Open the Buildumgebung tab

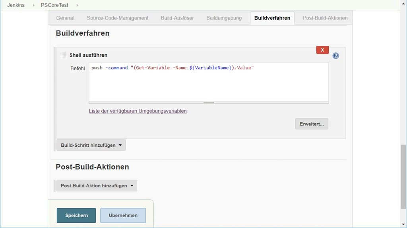[x=224, y=18]
